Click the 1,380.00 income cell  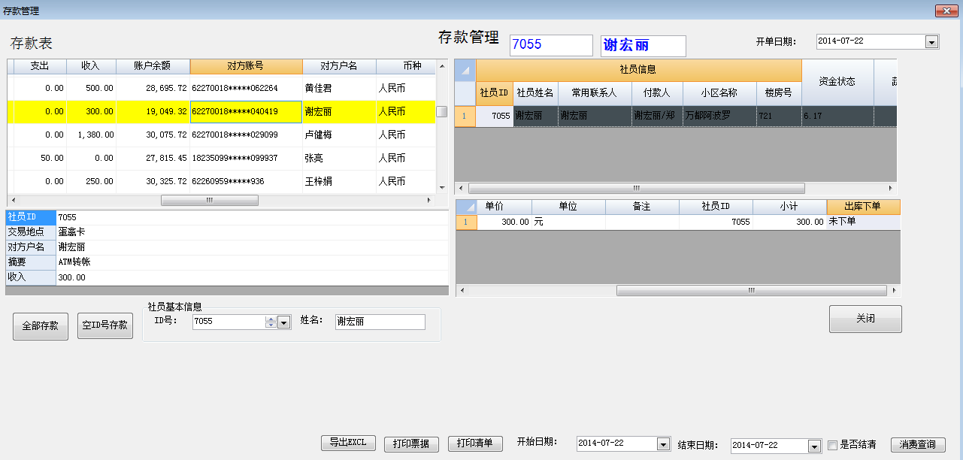tap(91, 135)
